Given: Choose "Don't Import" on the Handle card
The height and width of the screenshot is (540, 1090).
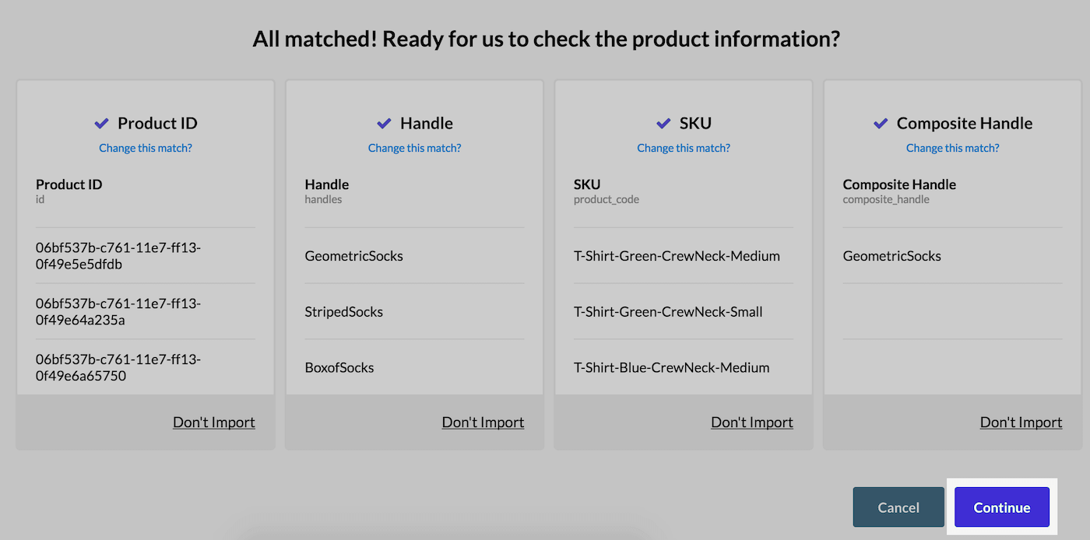Looking at the screenshot, I should point(483,422).
